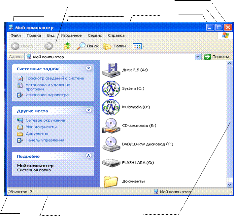Click the Windows flag logo
234x216 pixels.
[x=225, y=35]
